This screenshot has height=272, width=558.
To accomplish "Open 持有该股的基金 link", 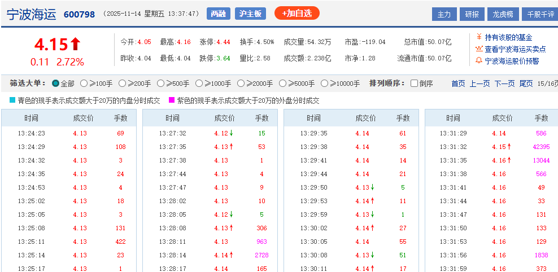I will click(508, 37).
